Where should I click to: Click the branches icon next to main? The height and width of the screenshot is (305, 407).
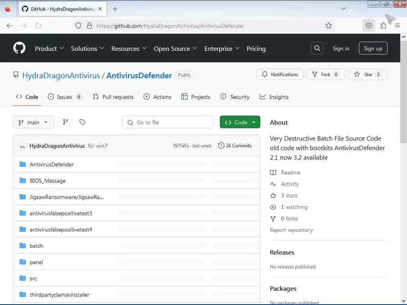coord(66,122)
